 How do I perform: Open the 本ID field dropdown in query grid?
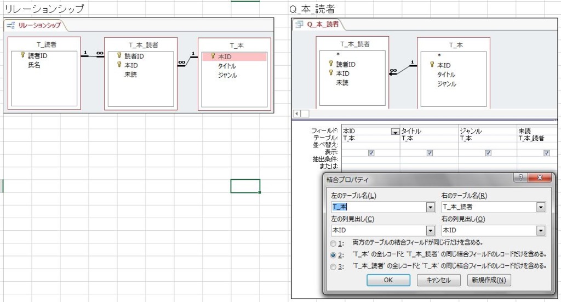click(x=394, y=132)
